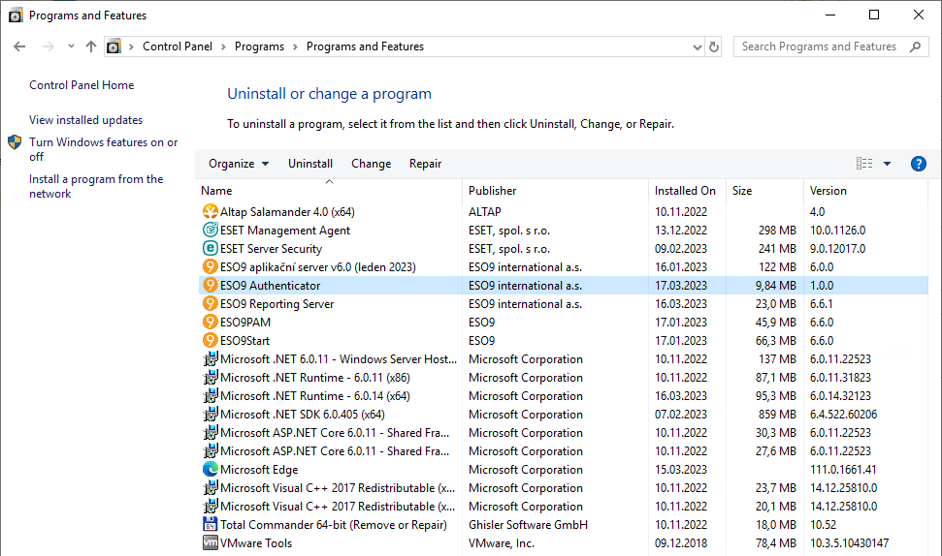Open View installed updates link
Screen dimensions: 942x556
pyautogui.click(x=86, y=120)
